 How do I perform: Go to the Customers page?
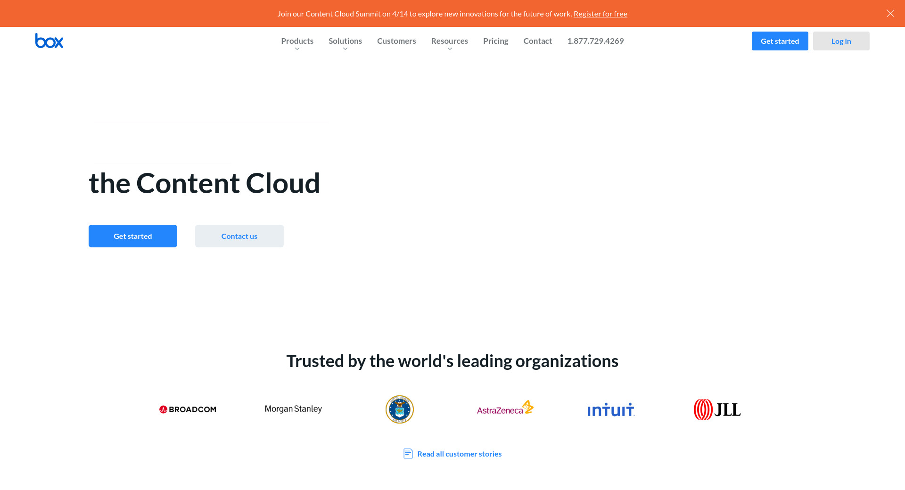tap(396, 41)
